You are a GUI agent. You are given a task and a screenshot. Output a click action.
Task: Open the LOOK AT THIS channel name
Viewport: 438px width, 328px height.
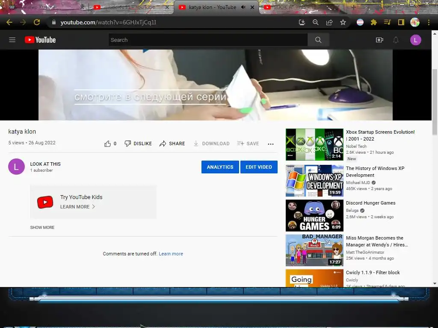tap(45, 164)
